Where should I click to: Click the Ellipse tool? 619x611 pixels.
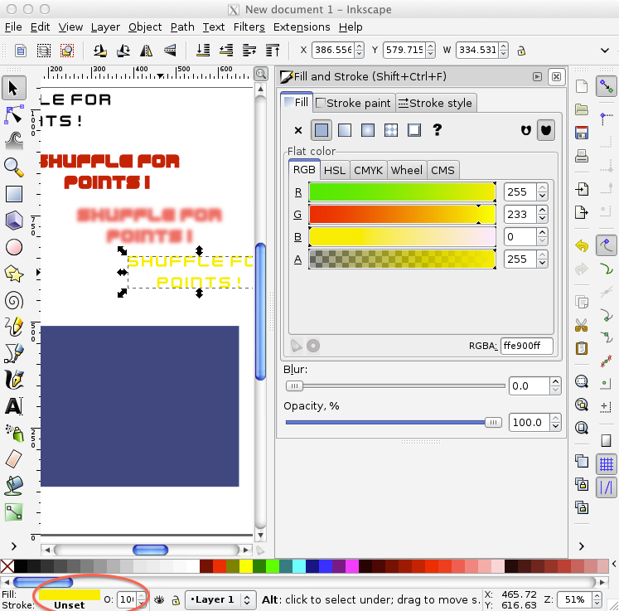coord(14,246)
